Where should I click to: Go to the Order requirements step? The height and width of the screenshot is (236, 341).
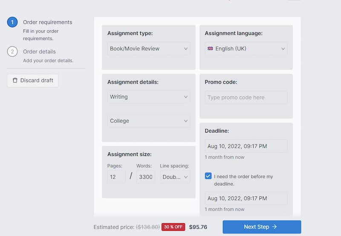(47, 22)
